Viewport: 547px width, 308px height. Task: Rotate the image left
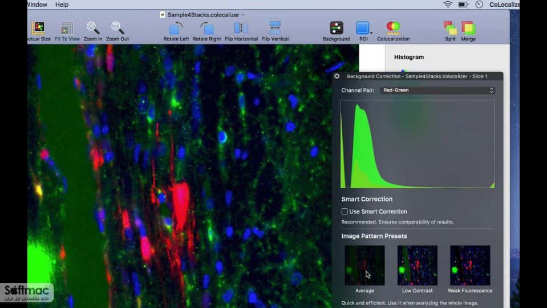[x=176, y=28]
